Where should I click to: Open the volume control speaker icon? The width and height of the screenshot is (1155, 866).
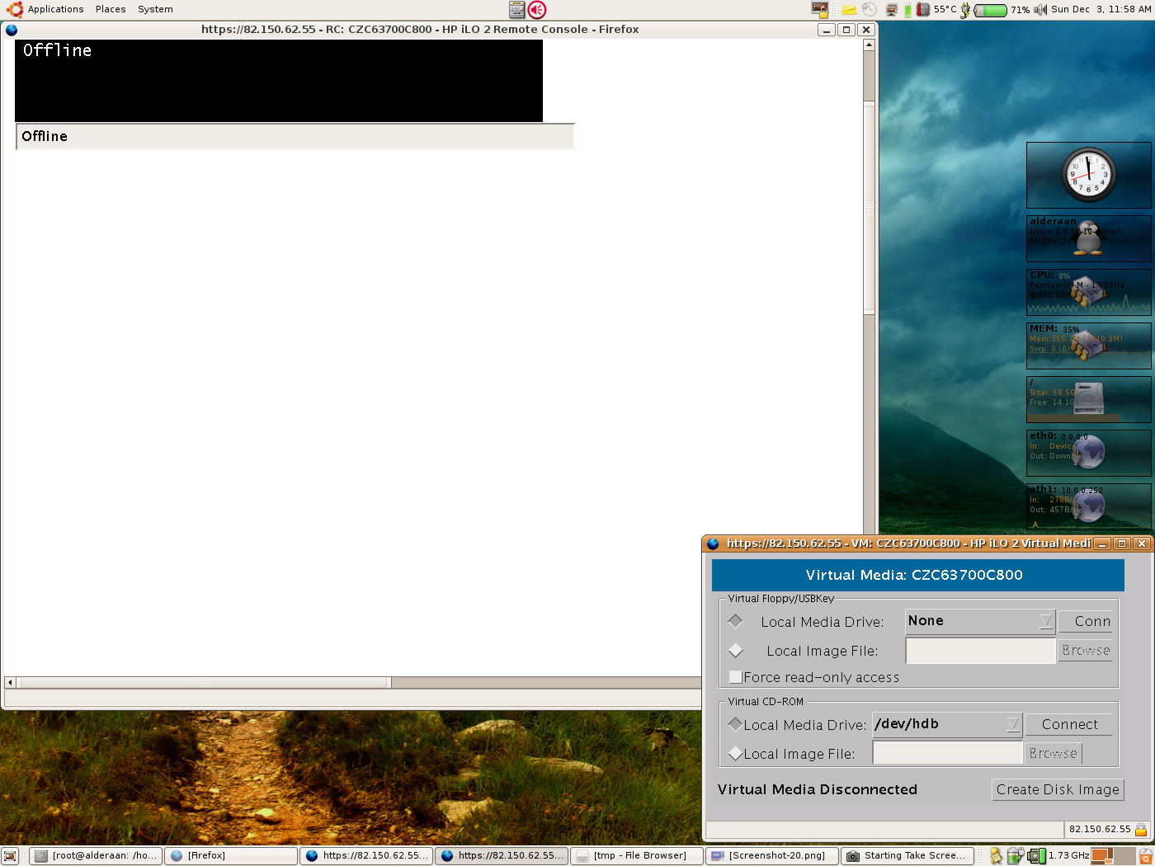tap(1040, 10)
